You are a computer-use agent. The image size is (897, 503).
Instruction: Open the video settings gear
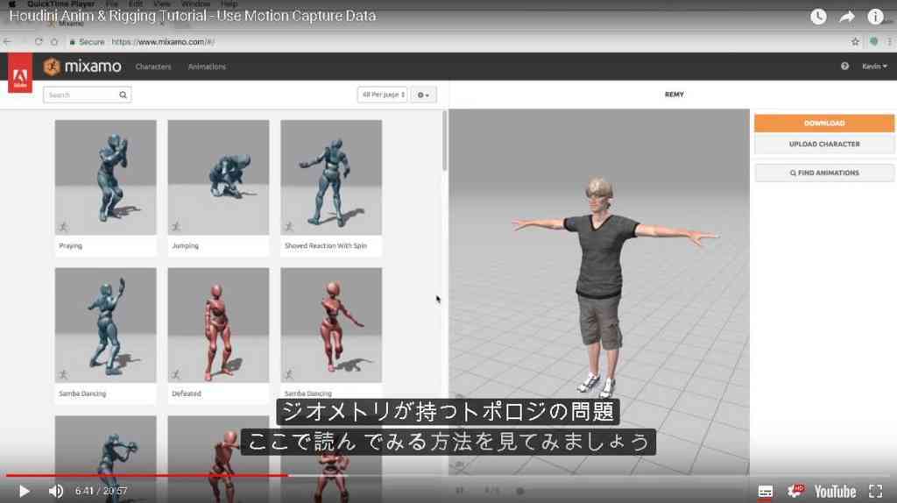pos(795,491)
